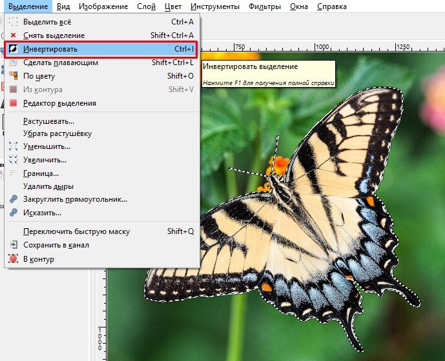This screenshot has width=445, height=361.
Task: Click the Увеличить grow icon
Action: pyautogui.click(x=13, y=159)
